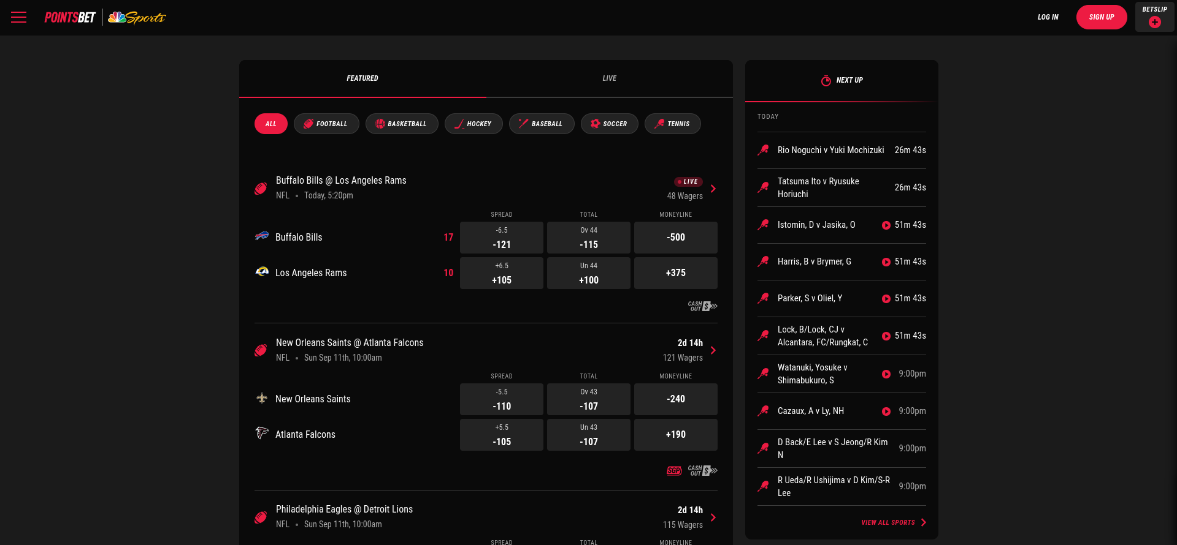The height and width of the screenshot is (545, 1177).
Task: Select Falcons moneyline +190
Action: pyautogui.click(x=676, y=435)
